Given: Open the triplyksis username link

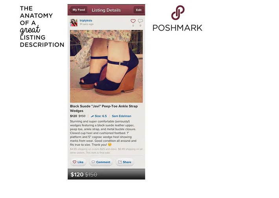Looking at the screenshot, I should click(x=86, y=20).
